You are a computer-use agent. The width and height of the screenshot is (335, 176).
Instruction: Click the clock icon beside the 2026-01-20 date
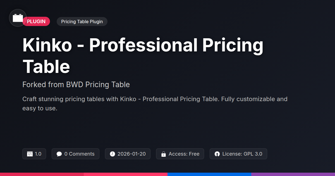pyautogui.click(x=112, y=154)
